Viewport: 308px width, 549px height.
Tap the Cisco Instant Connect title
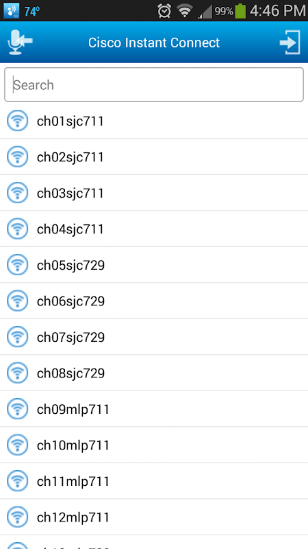[154, 43]
